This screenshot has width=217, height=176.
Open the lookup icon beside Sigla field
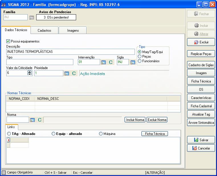[x=133, y=62]
